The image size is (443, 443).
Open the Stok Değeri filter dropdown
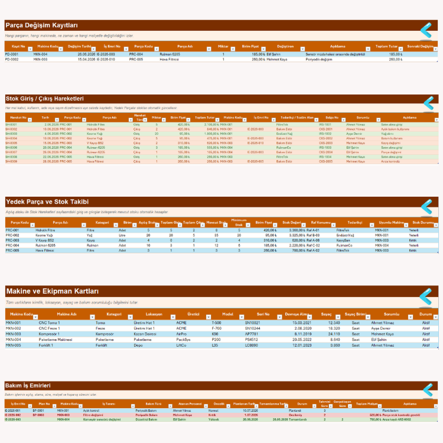click(304, 225)
